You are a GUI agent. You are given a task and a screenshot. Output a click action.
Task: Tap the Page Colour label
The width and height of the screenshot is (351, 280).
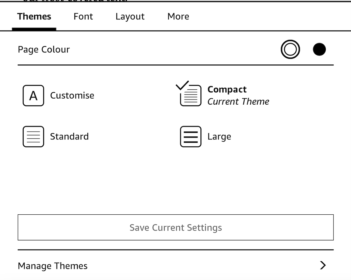tap(44, 49)
